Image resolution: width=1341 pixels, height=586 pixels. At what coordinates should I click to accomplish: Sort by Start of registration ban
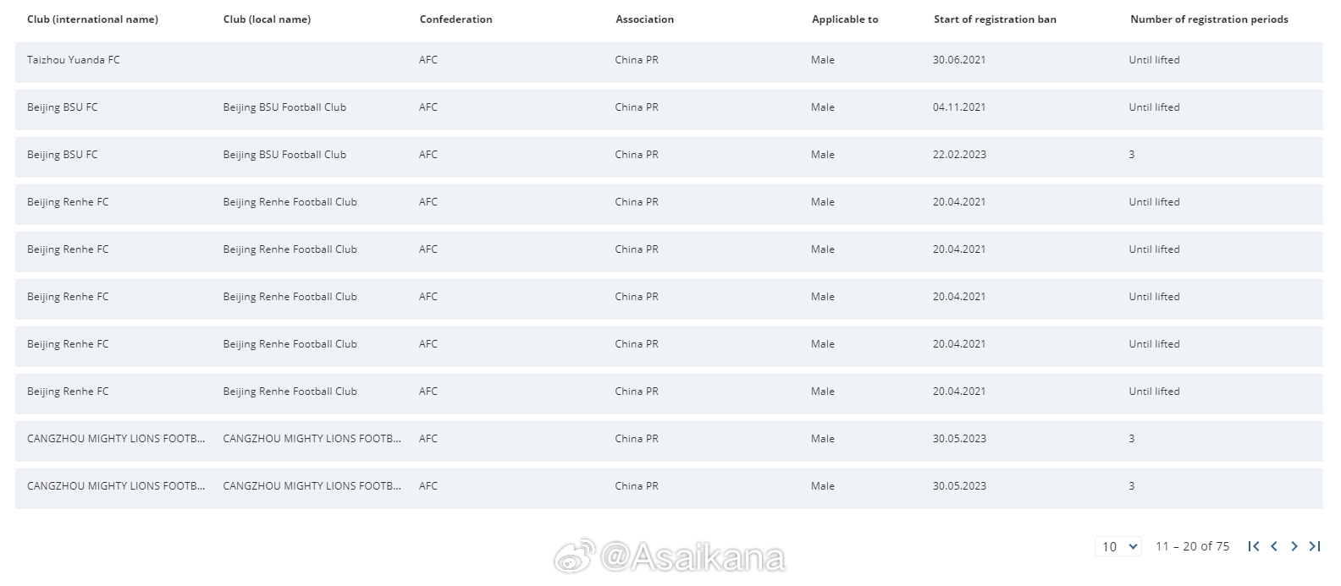click(x=995, y=19)
